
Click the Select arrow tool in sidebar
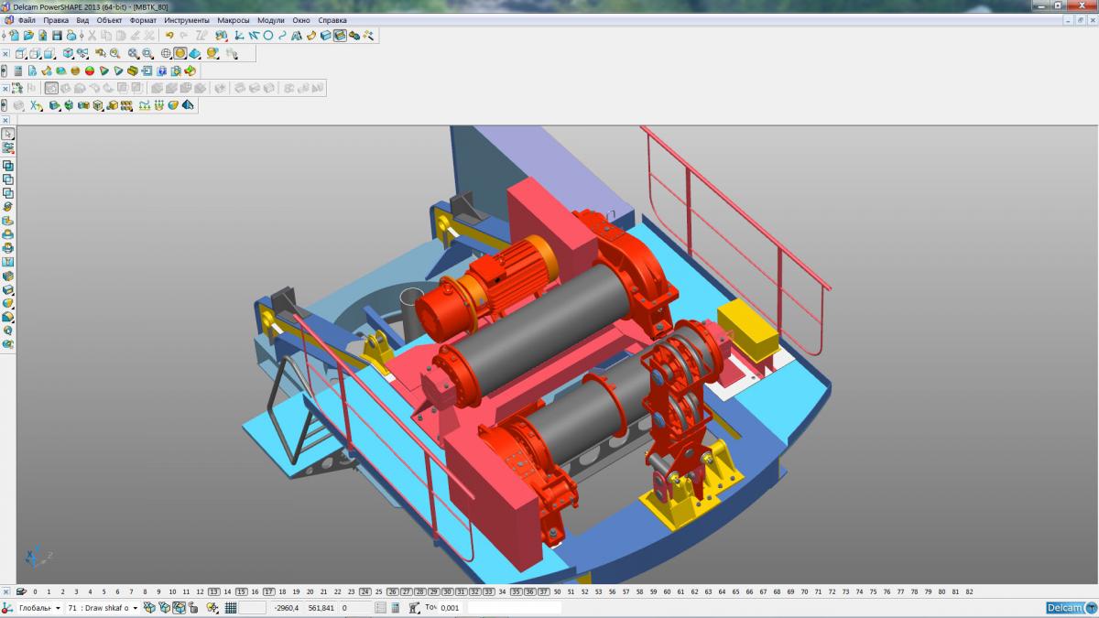[x=8, y=134]
